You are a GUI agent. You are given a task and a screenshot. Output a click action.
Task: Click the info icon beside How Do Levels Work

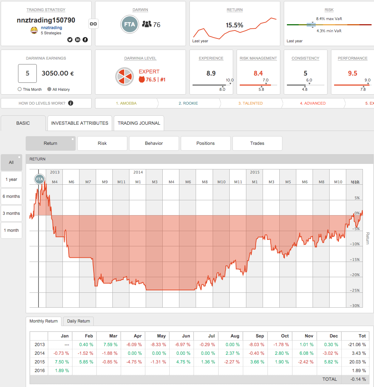[x=71, y=103]
